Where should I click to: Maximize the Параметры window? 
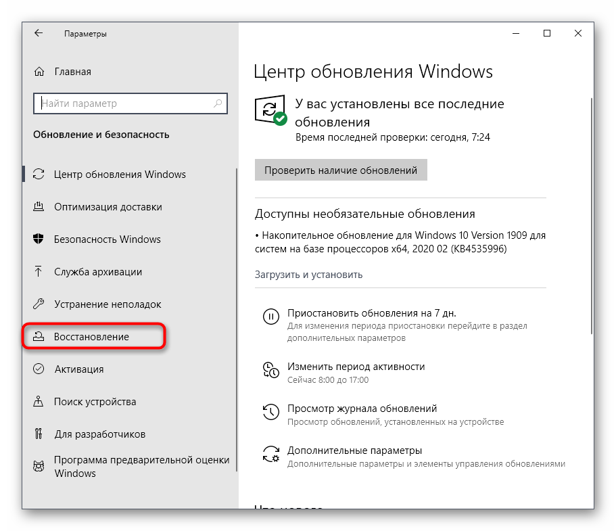click(x=547, y=33)
